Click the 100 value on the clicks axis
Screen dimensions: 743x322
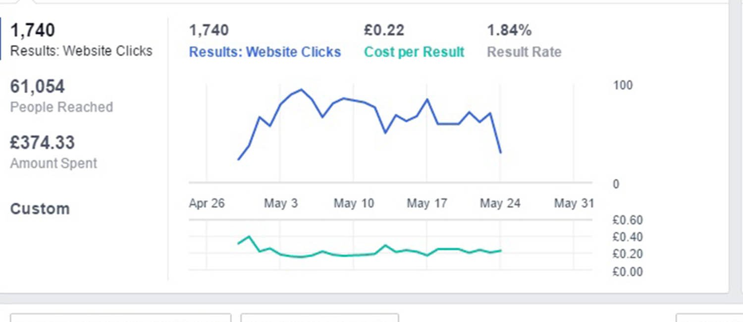pos(623,85)
